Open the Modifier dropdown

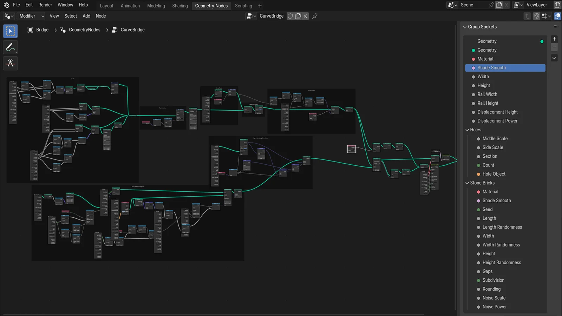click(x=31, y=16)
